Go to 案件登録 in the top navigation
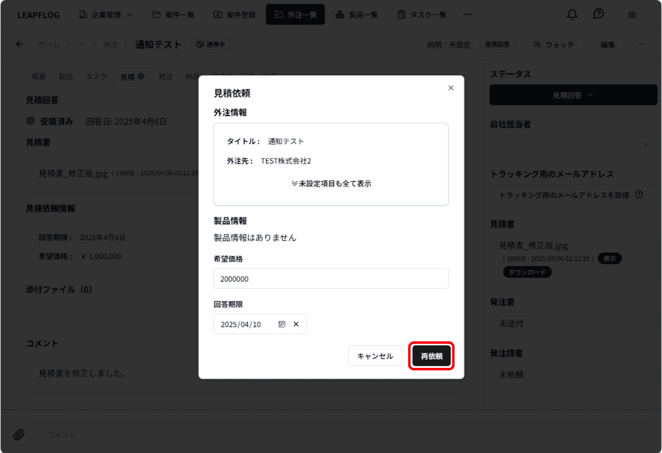Image resolution: width=662 pixels, height=453 pixels. click(235, 15)
